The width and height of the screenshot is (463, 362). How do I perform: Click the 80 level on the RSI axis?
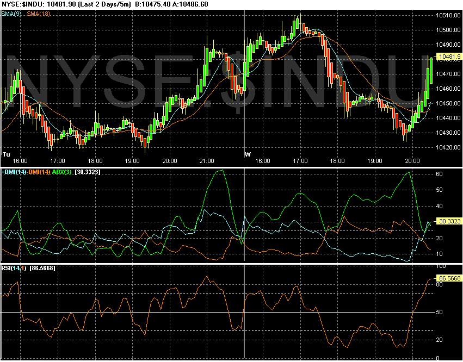pos(439,284)
